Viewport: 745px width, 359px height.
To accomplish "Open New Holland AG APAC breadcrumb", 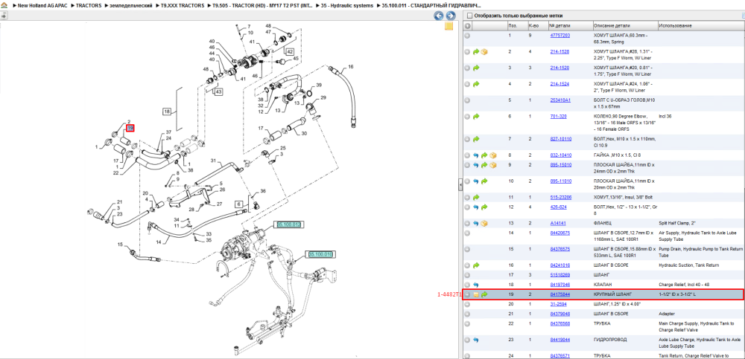I will 41,5.
